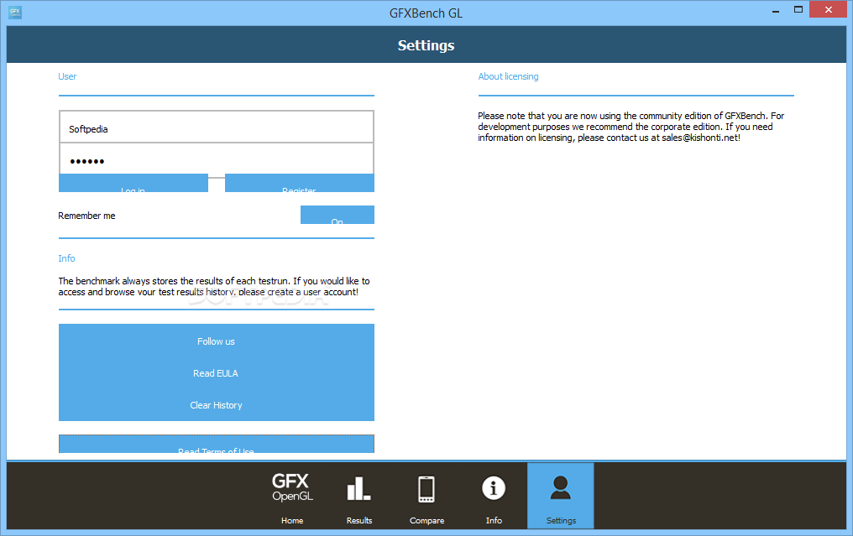Click the Follow us button
Screen dimensions: 853x536
point(216,341)
